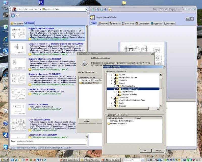Viewport: 202px width, 162px height.
Task: Expand the Oggetti RHINO node
Action: coord(115,92)
